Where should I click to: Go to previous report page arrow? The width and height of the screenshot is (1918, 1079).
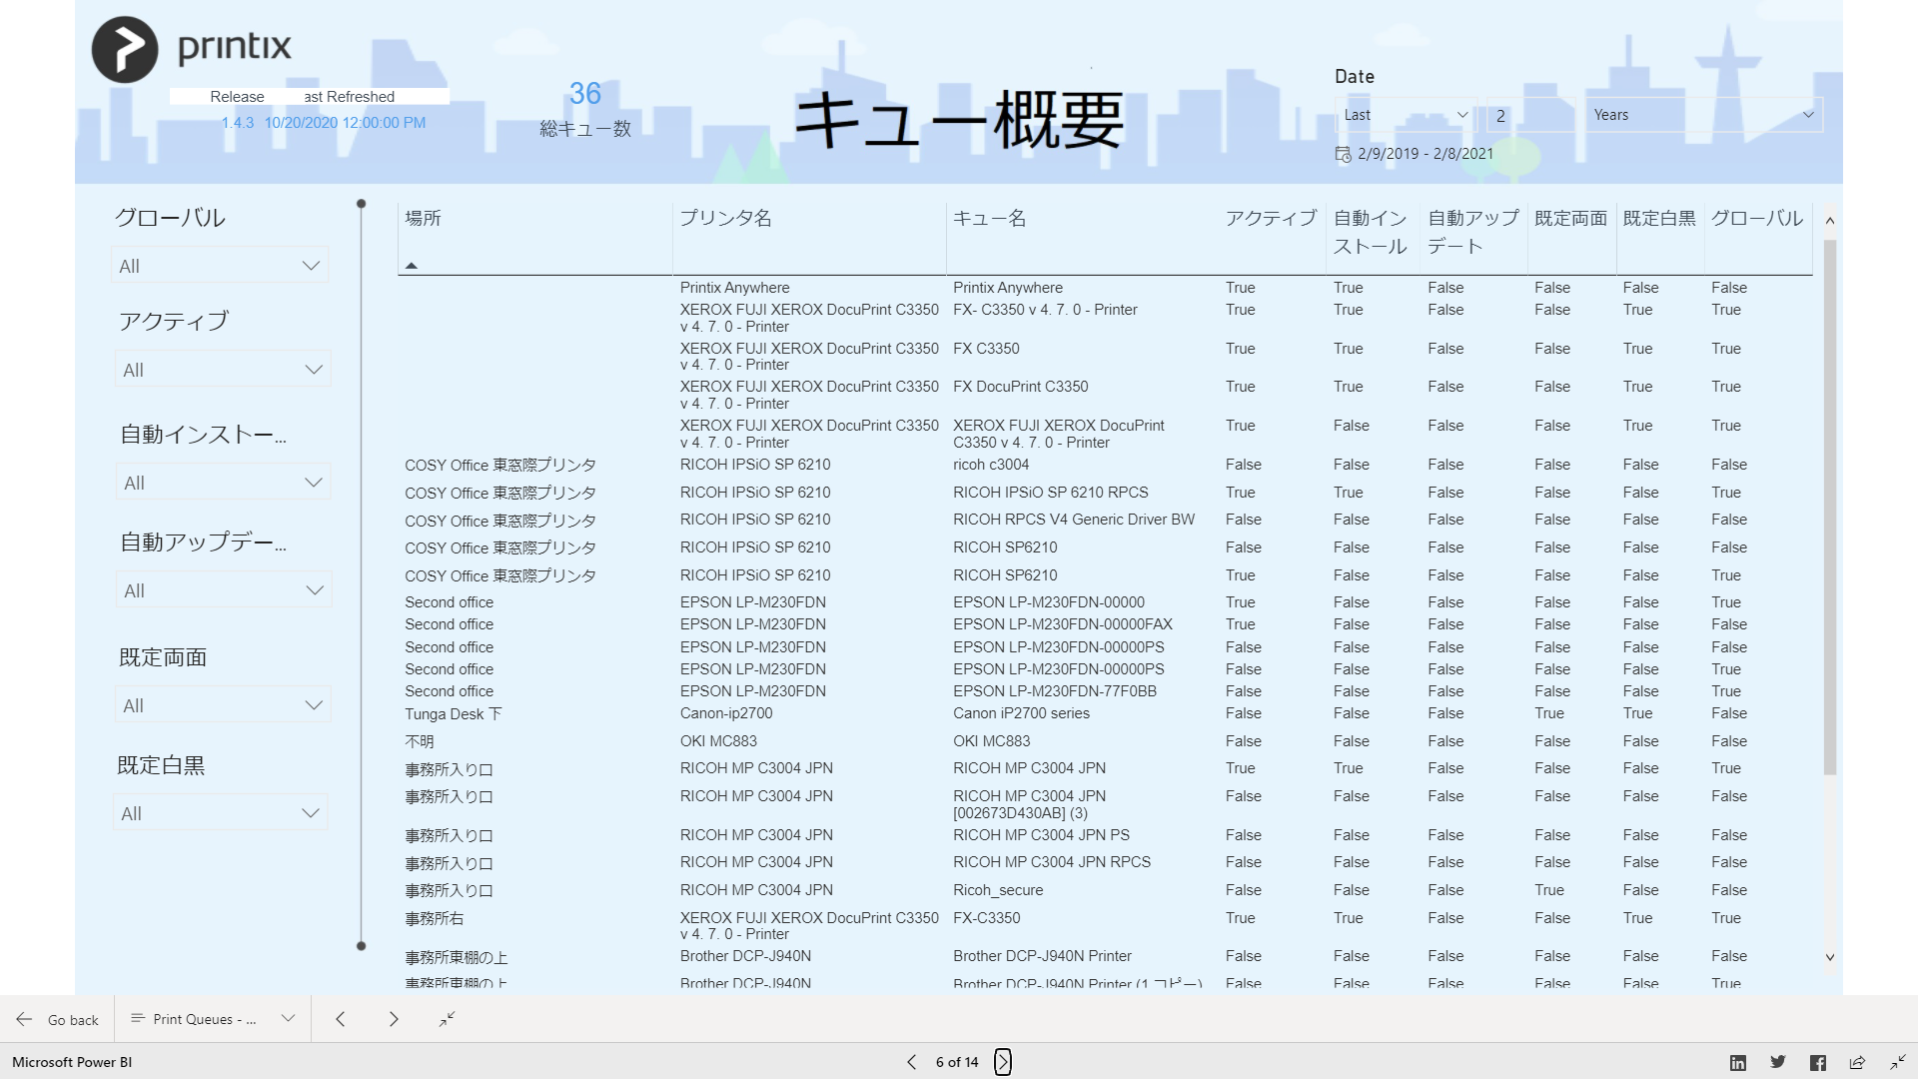pos(341,1019)
